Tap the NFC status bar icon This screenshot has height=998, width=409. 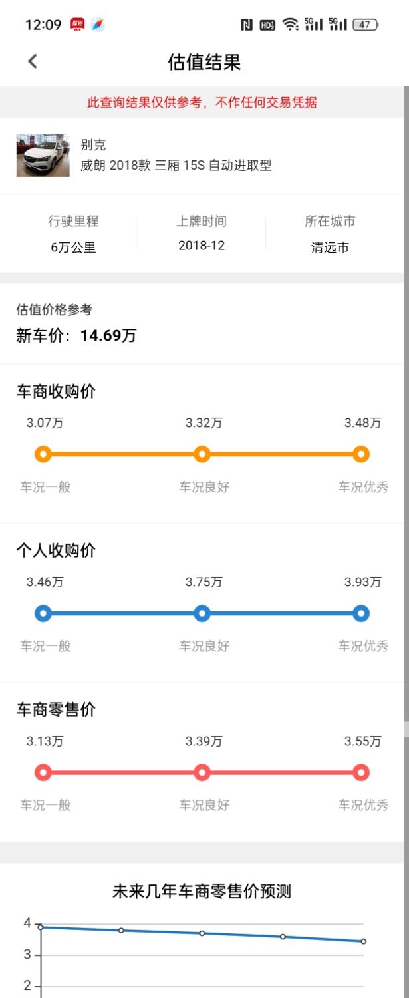click(246, 25)
